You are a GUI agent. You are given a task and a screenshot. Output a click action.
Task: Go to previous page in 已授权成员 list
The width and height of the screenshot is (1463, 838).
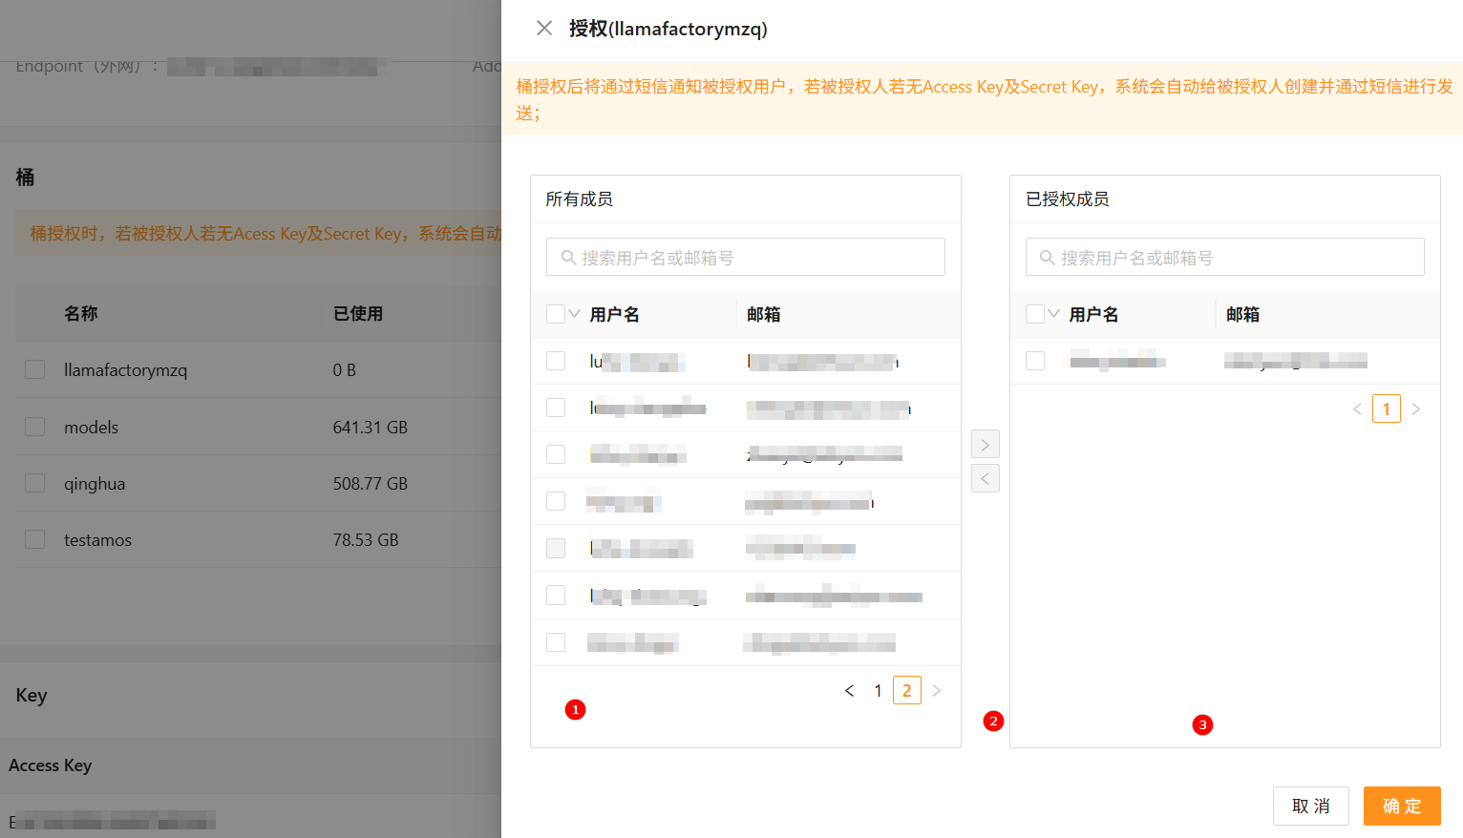[1357, 409]
